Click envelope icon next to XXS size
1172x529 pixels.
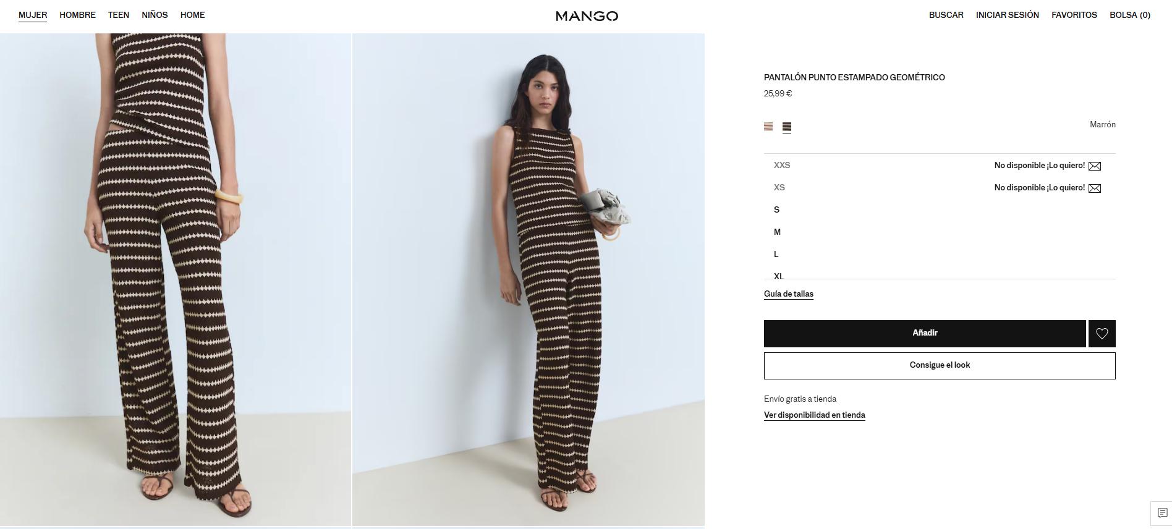coord(1094,166)
